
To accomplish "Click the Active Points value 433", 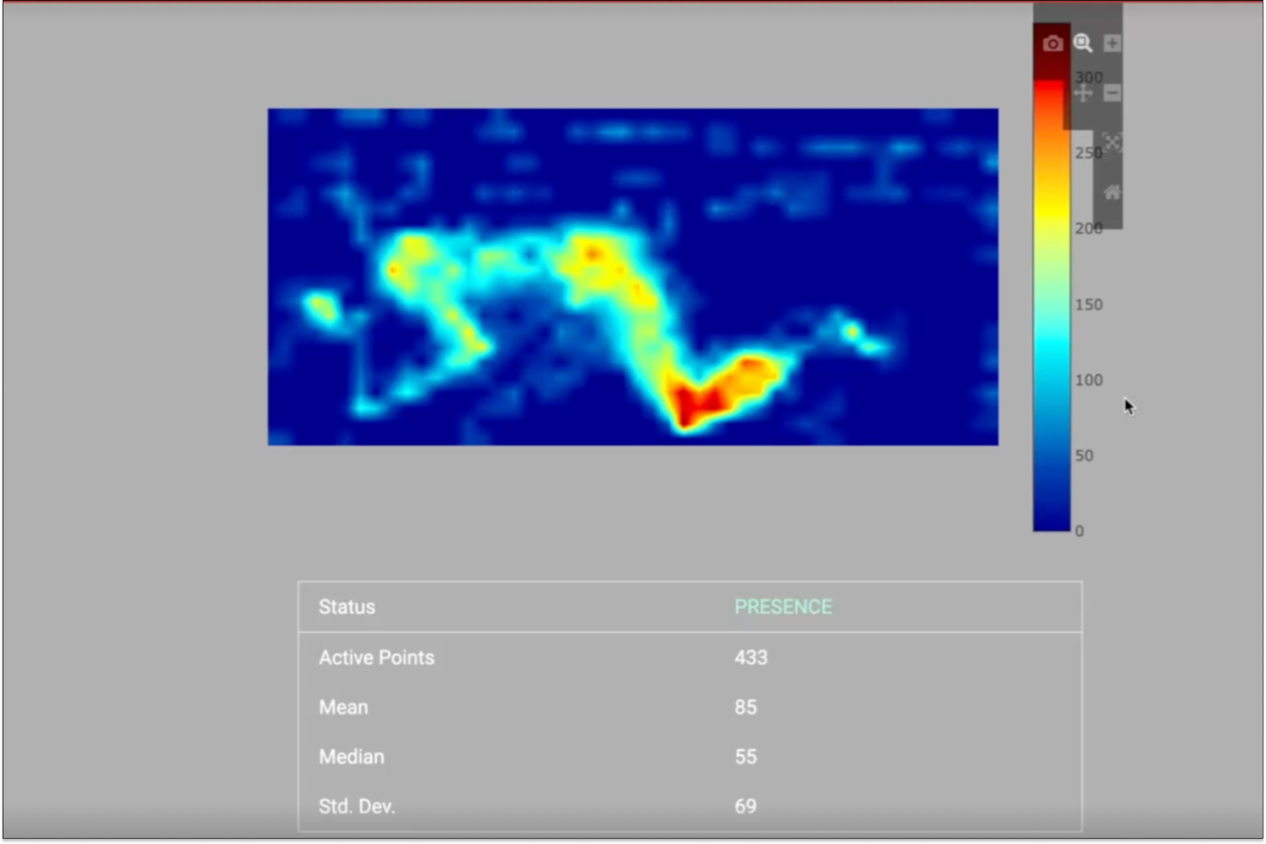I will click(x=750, y=657).
